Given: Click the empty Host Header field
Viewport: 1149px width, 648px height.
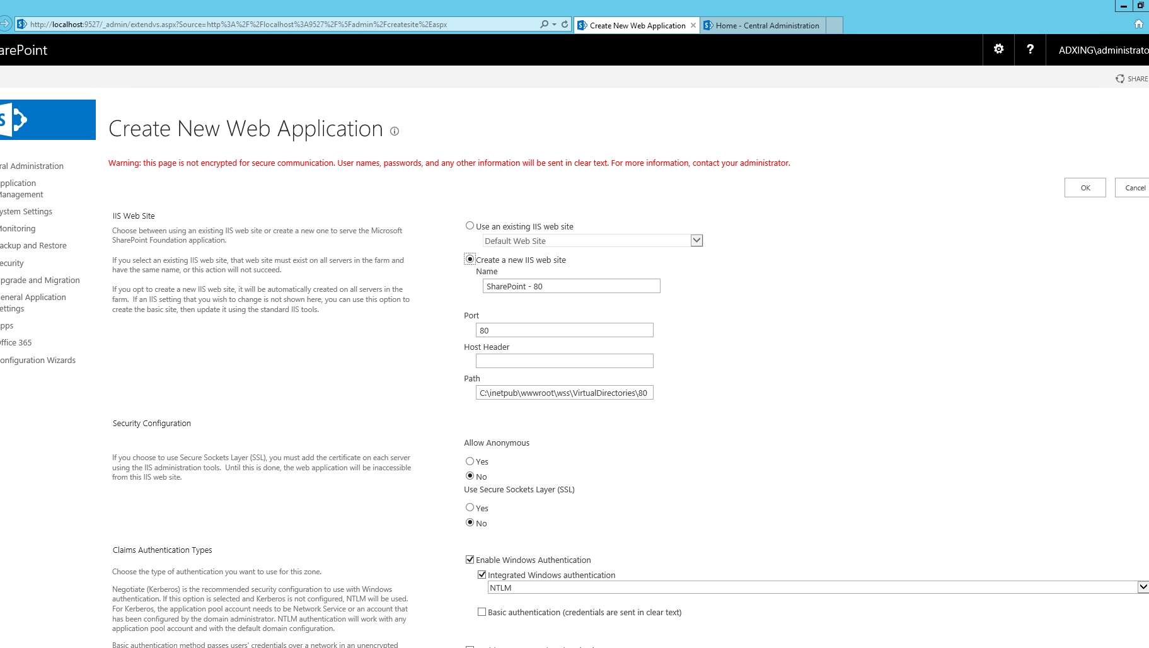Looking at the screenshot, I should tap(565, 361).
